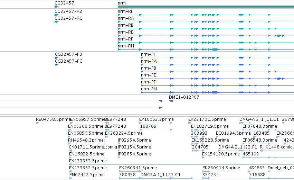This screenshot has width=294, height=180.
Task: Select the 303993 feature label
Action: 199,133
